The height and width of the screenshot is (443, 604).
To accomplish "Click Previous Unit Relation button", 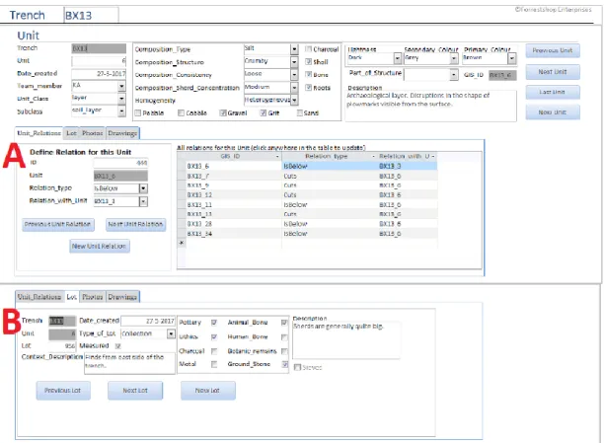I will [x=58, y=224].
